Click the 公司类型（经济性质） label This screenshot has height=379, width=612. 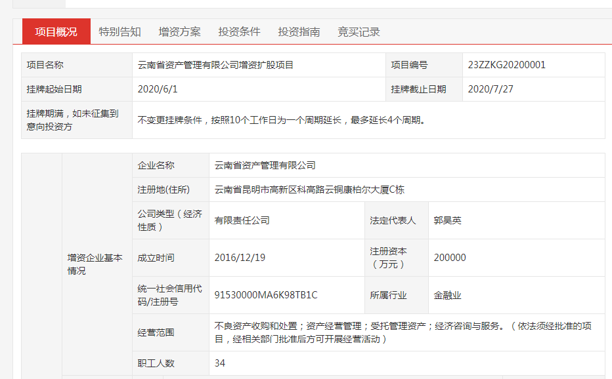170,220
